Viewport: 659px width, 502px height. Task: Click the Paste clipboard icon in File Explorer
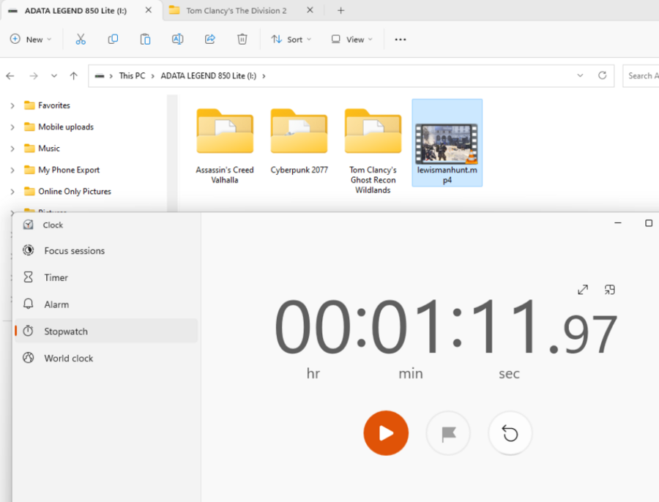[x=146, y=40]
